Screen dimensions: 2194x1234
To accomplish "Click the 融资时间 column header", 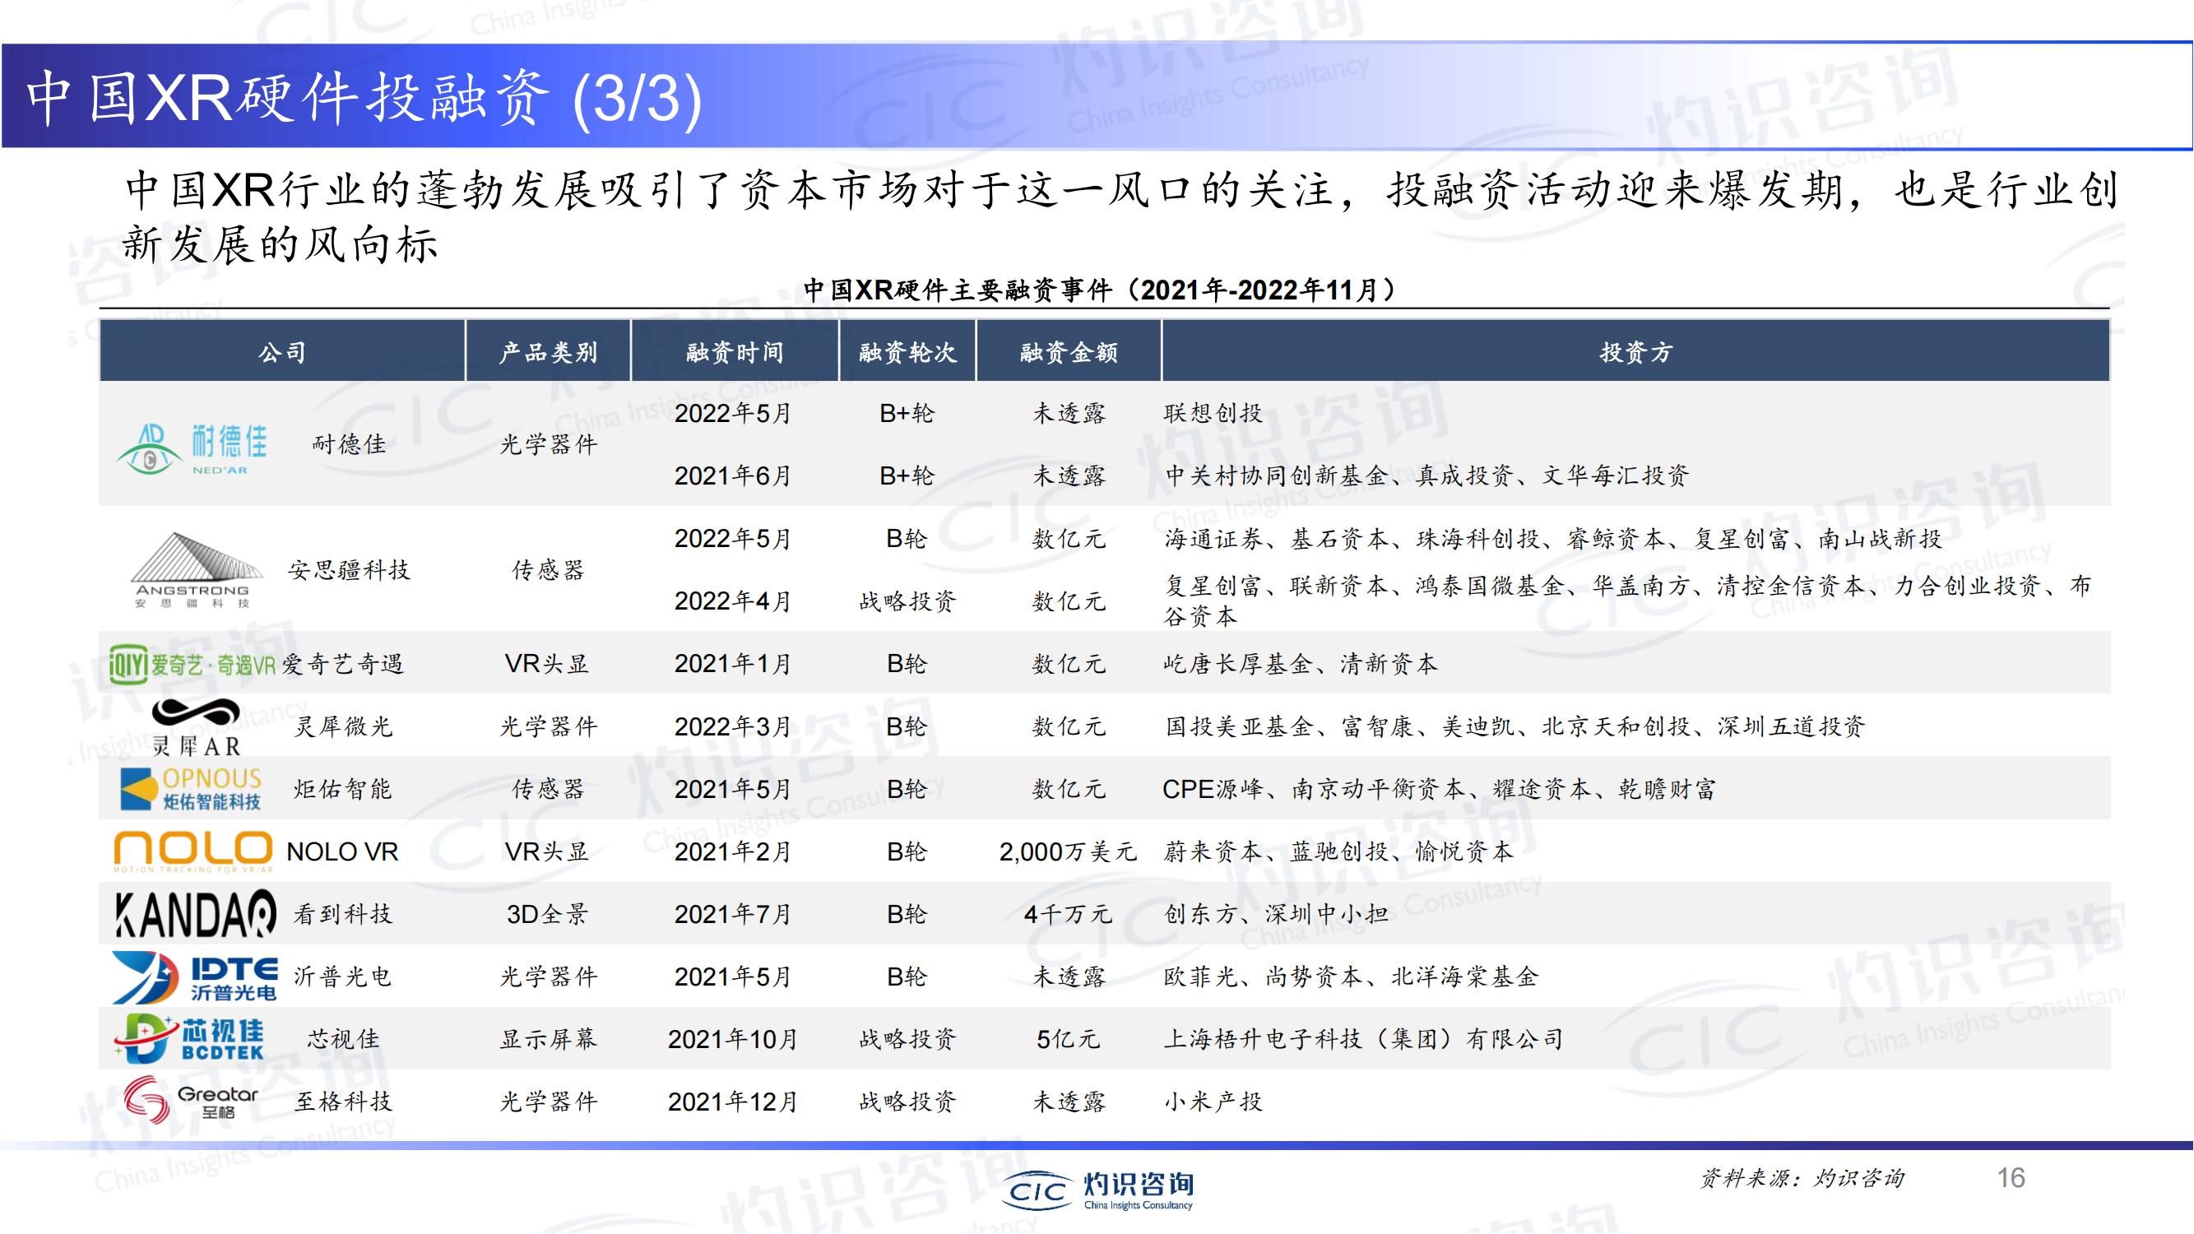I will point(734,352).
